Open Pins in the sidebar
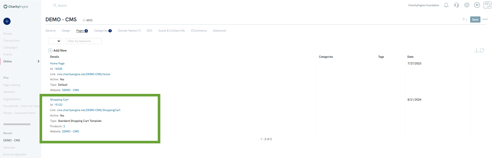492x158 pixels. [x=6, y=78]
